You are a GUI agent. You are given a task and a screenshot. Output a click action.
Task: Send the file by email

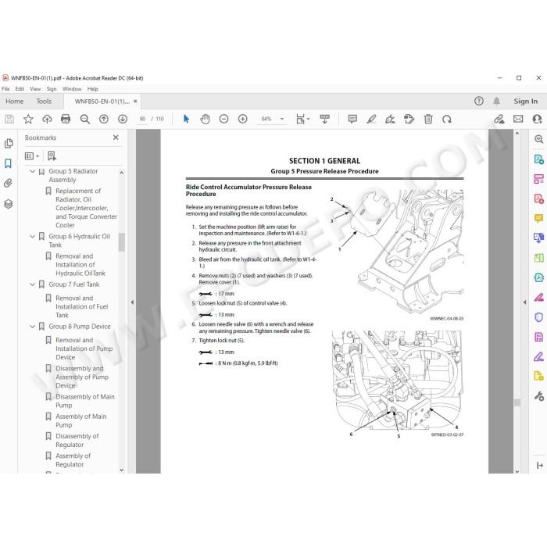[518, 120]
